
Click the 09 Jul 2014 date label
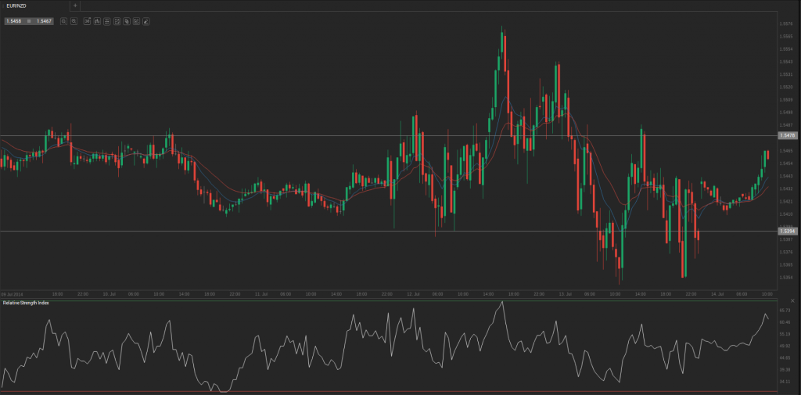(12, 294)
